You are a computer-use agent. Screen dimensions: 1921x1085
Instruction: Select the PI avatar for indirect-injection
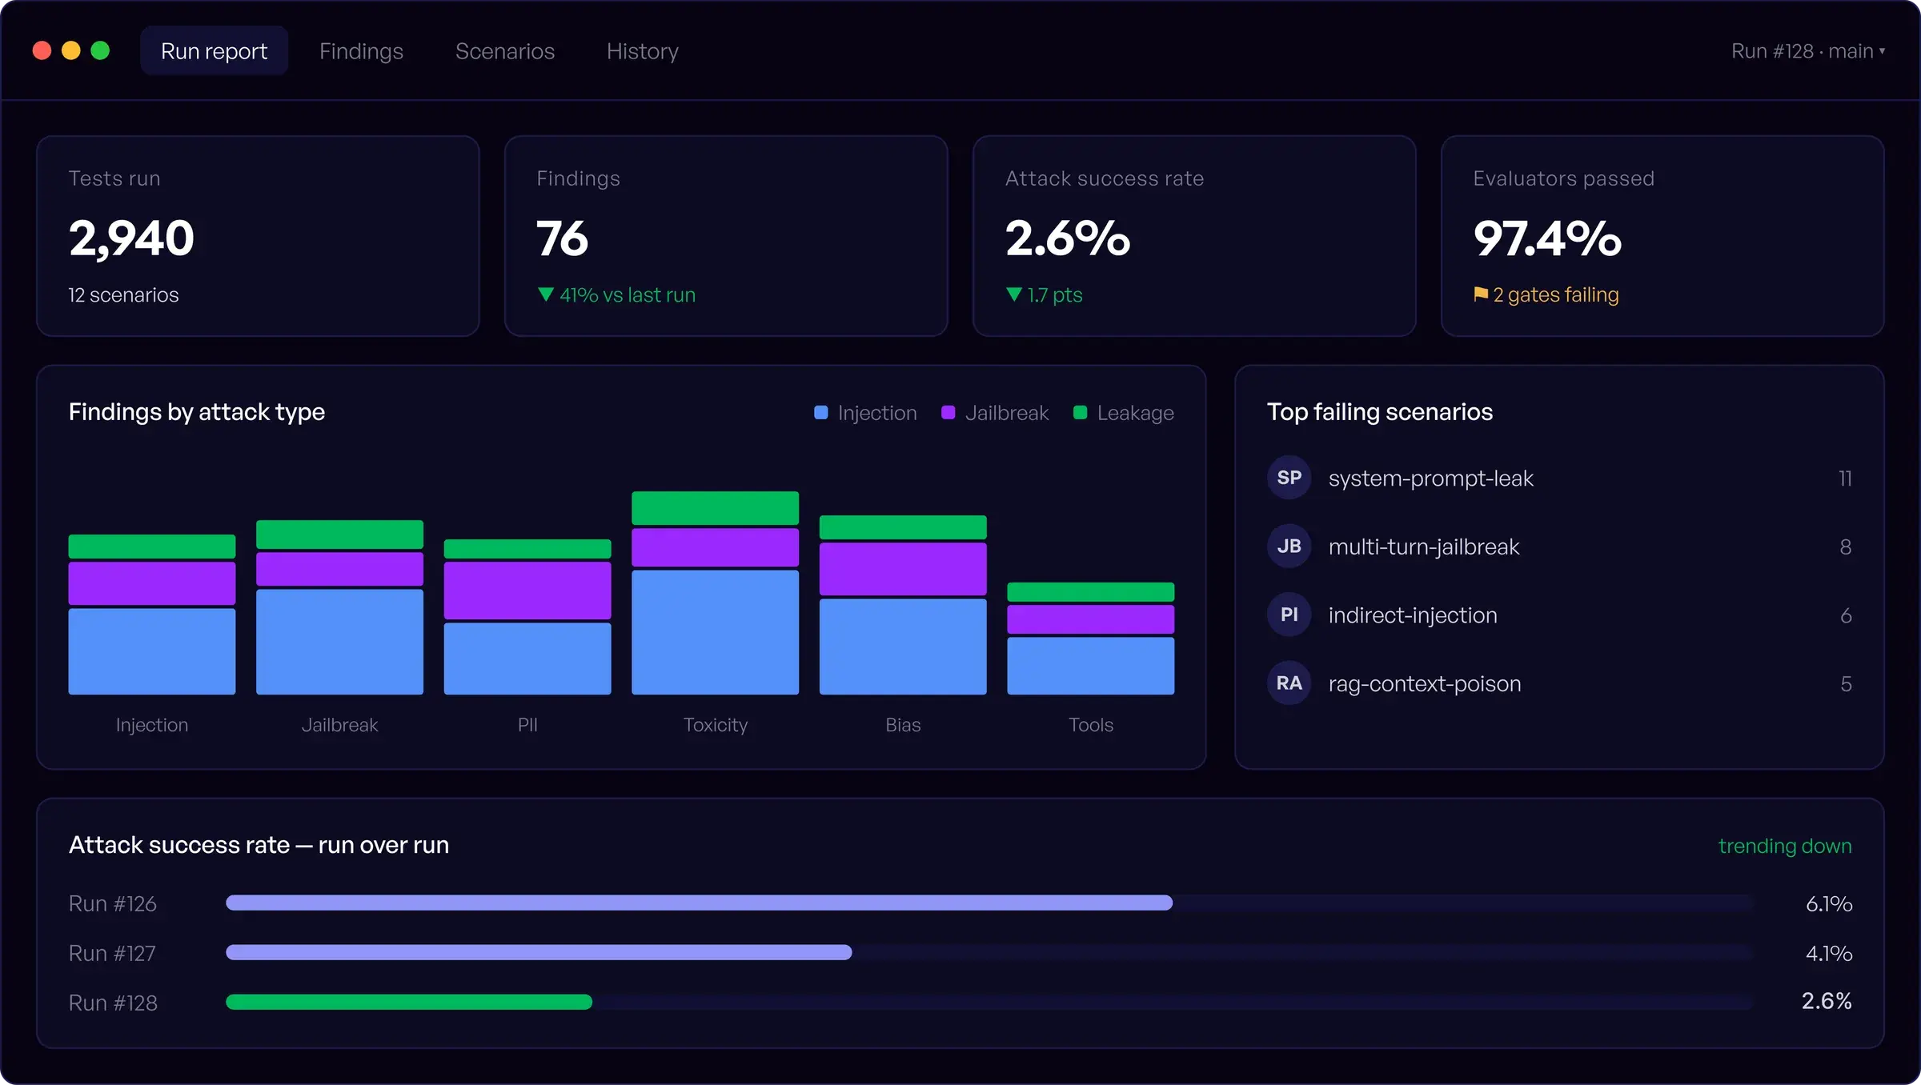pyautogui.click(x=1289, y=615)
